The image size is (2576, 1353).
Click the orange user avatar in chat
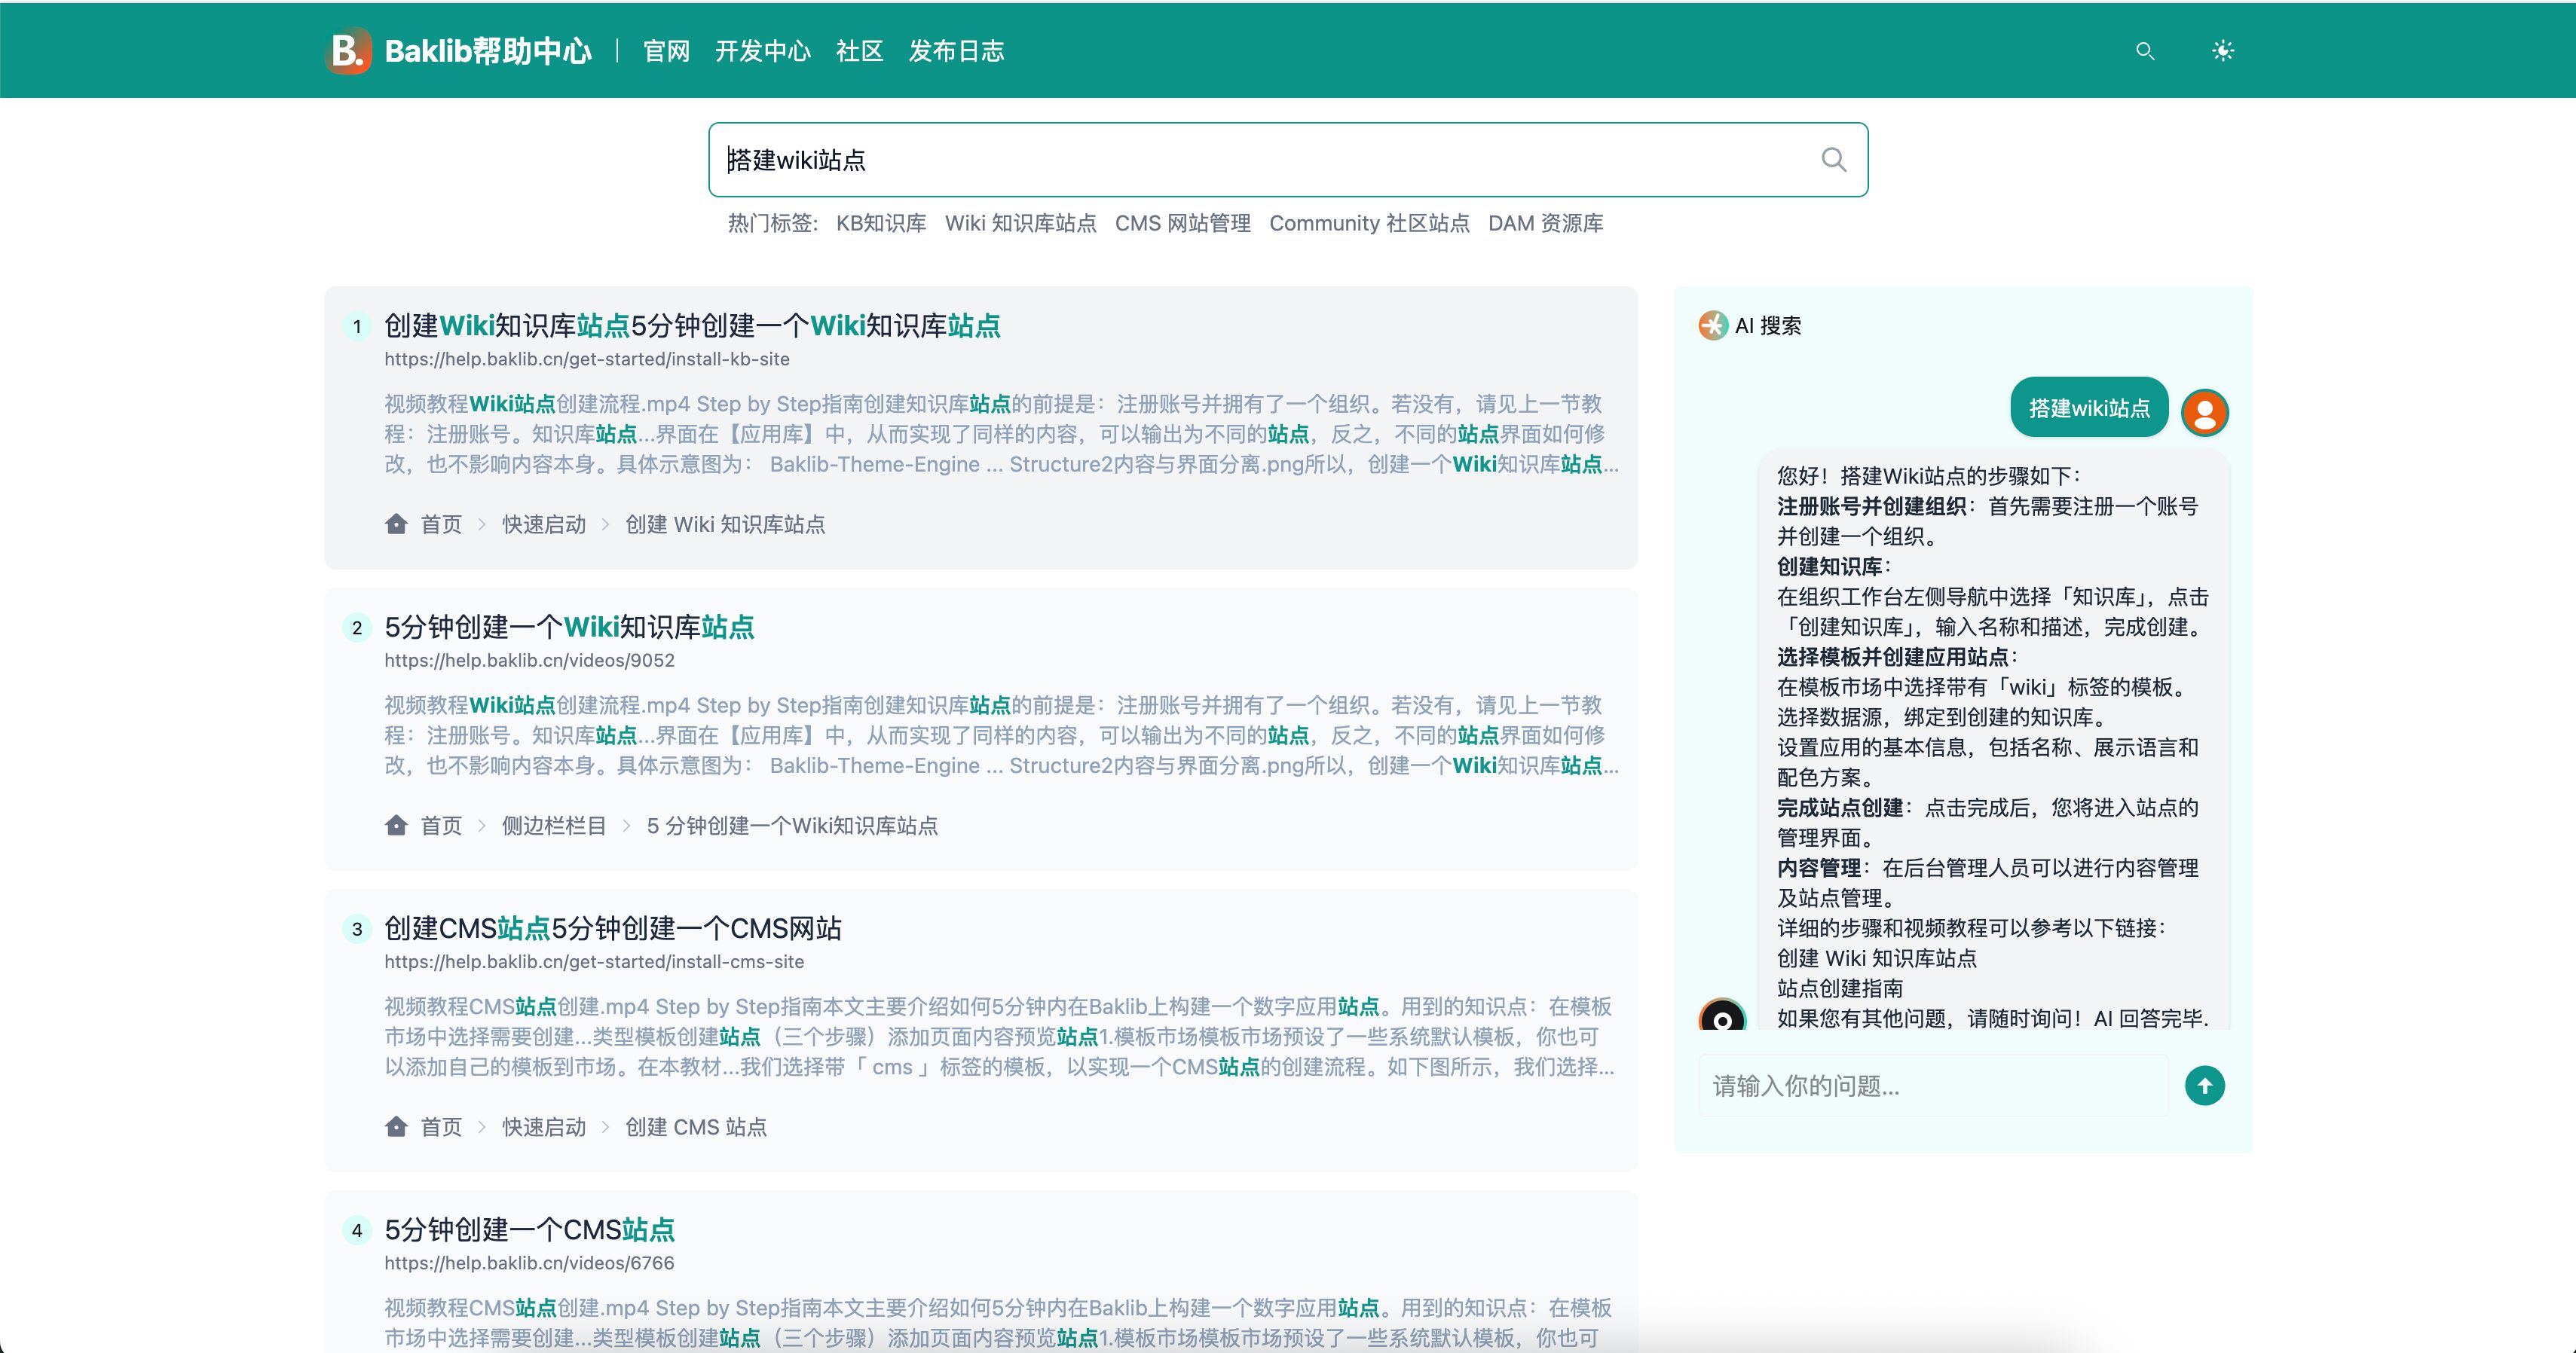tap(2205, 413)
